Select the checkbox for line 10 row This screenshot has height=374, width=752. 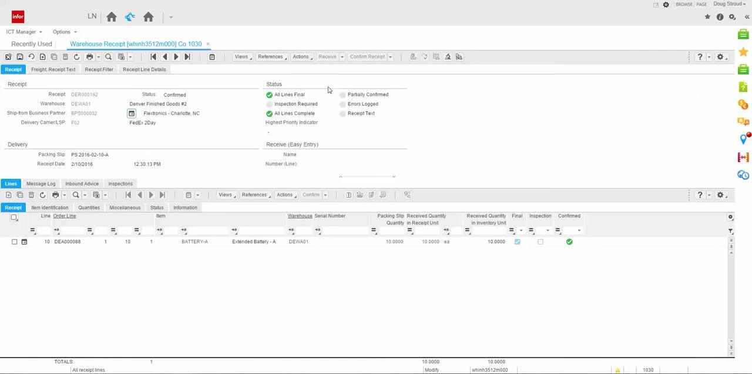click(14, 242)
